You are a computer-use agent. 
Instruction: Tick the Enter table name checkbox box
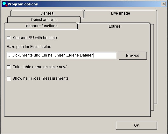9,67
